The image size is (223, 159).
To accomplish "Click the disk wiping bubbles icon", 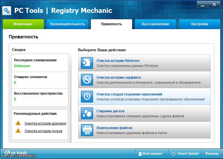I will [x=87, y=113].
